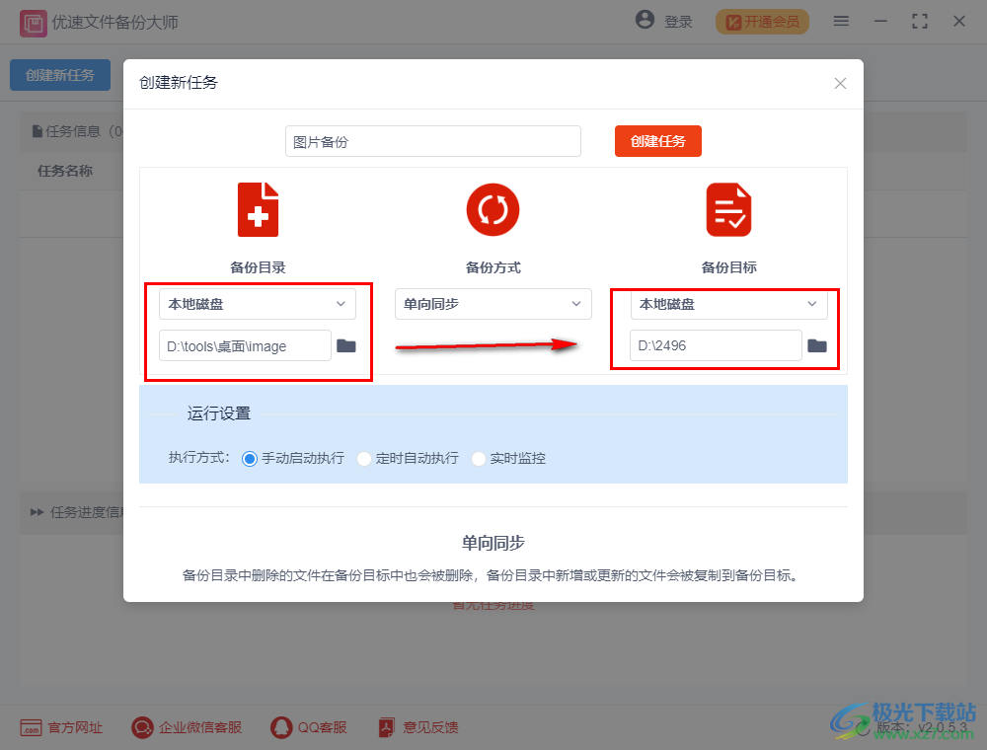Click the 图片备份 task name input field
This screenshot has height=750, width=987.
[x=432, y=141]
